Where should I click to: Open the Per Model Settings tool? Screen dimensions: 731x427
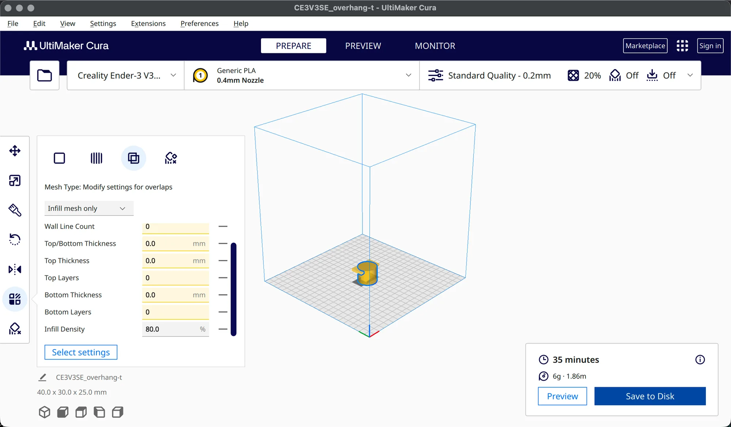(x=15, y=299)
